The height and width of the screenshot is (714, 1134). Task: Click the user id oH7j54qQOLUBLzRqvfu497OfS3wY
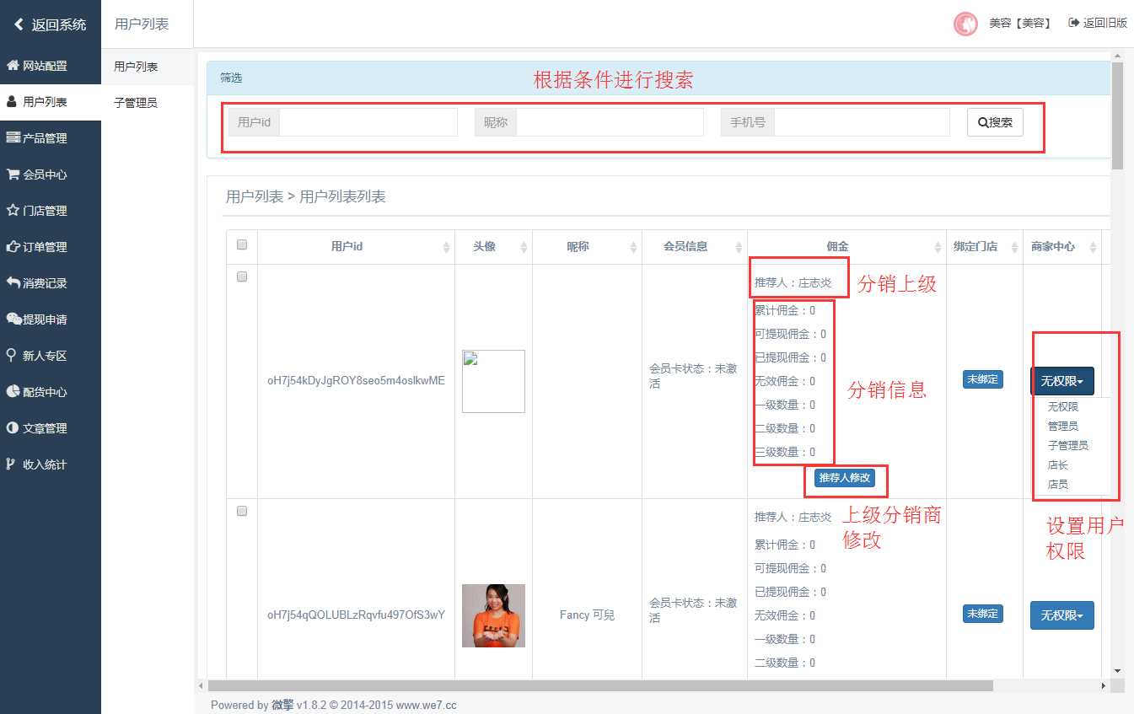(356, 615)
